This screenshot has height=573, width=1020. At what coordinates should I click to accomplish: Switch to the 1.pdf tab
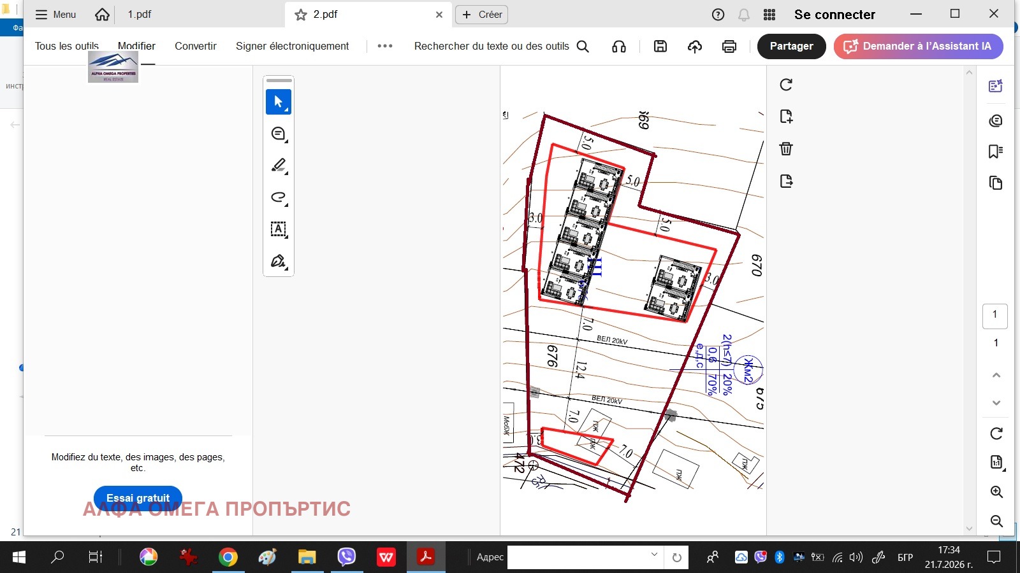[x=140, y=15]
